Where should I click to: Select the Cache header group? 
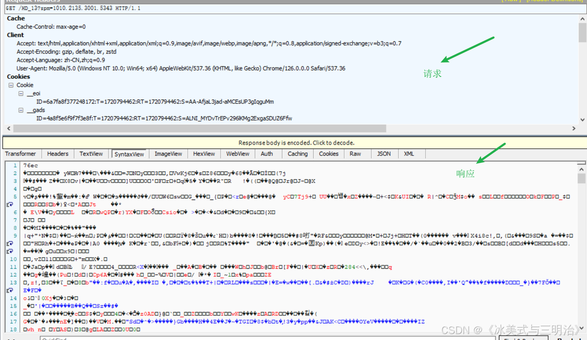point(16,18)
